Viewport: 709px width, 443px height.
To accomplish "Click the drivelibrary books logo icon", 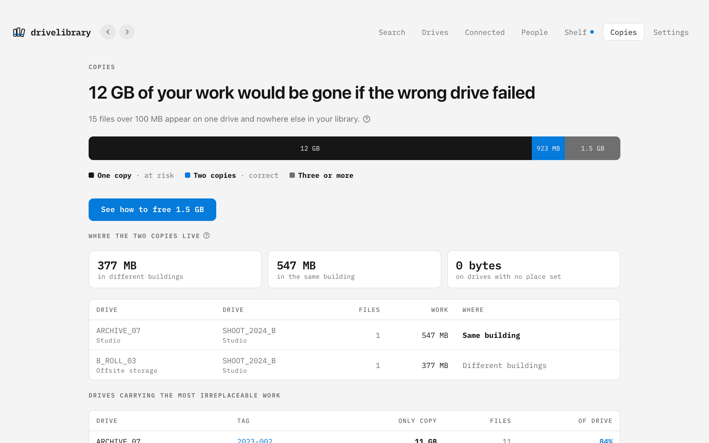I will click(19, 32).
